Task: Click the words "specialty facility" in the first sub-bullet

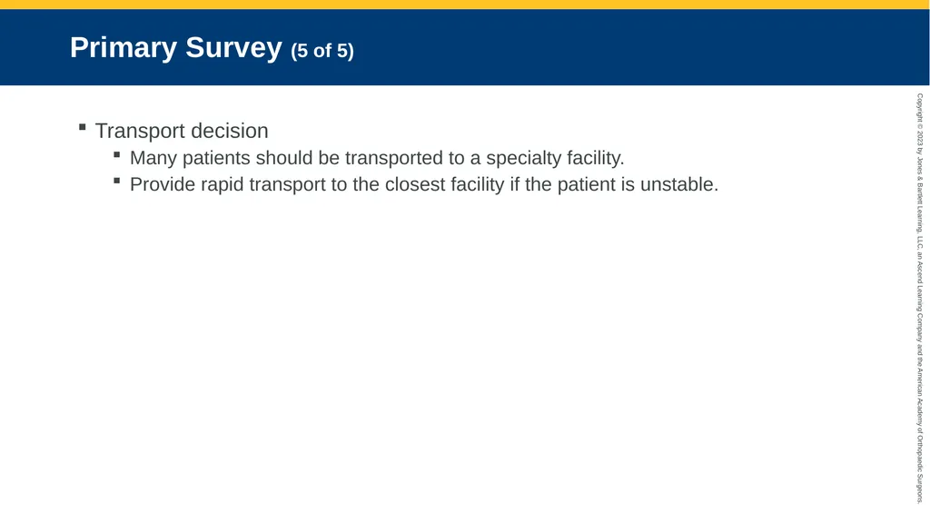Action: pos(553,158)
